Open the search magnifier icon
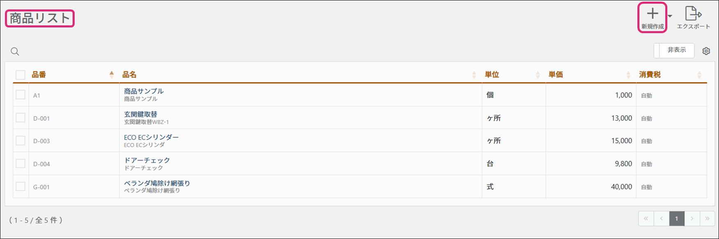Image resolution: width=719 pixels, height=239 pixels. point(15,52)
